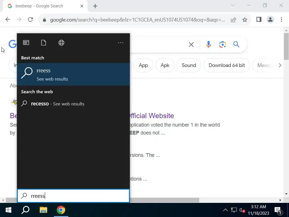289x217 pixels.
Task: Toggle the Chrome side panel
Action: (x=259, y=19)
